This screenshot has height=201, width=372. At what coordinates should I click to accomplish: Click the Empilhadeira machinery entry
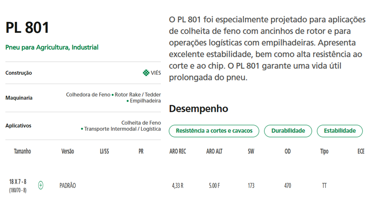click(x=145, y=101)
